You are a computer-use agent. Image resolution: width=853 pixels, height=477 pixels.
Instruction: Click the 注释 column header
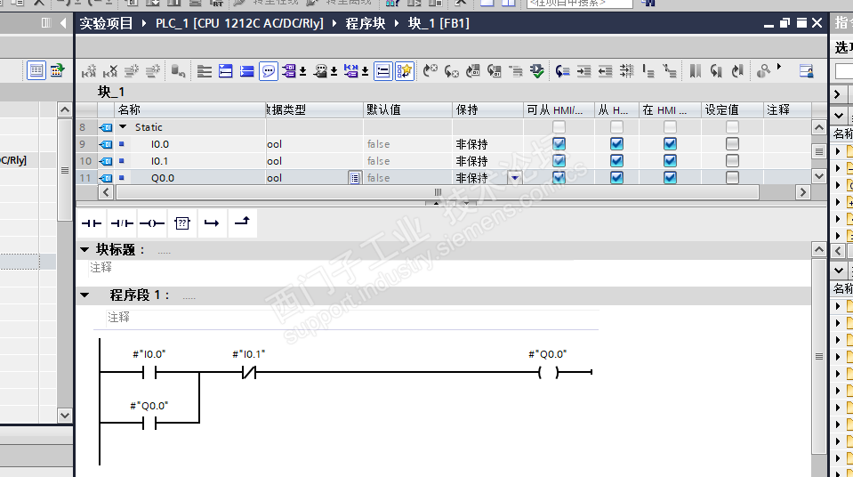[x=787, y=110]
